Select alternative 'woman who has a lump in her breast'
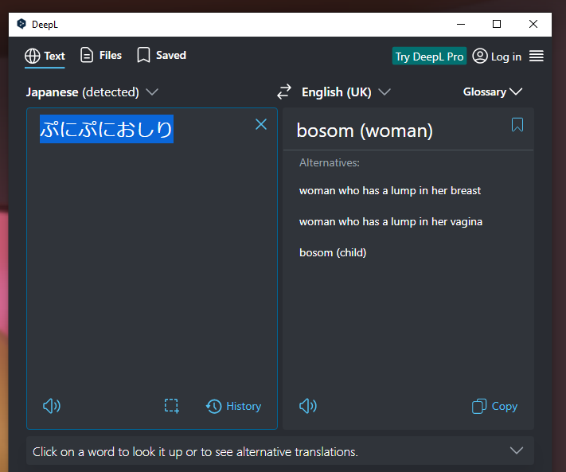Image resolution: width=566 pixels, height=472 pixels. point(390,190)
